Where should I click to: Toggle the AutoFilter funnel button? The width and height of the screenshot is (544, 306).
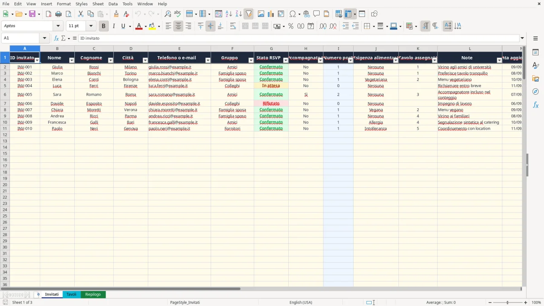pos(248,14)
